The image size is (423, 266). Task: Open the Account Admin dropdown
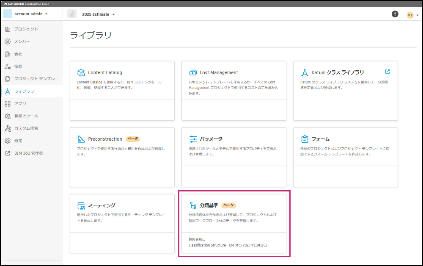(x=31, y=14)
